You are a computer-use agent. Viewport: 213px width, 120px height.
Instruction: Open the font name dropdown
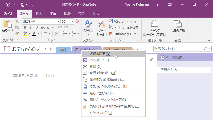(x=59, y=21)
